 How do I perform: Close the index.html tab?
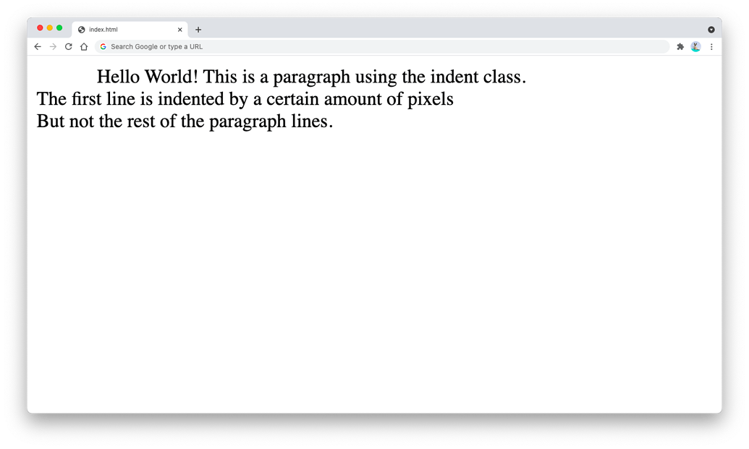(179, 30)
